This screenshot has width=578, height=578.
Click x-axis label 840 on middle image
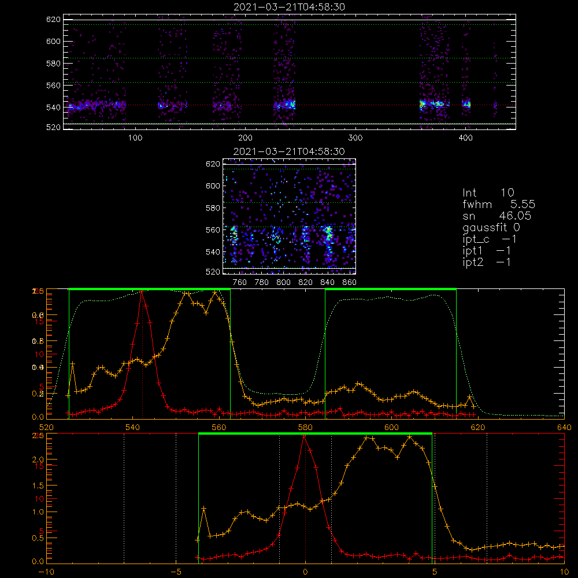[327, 283]
